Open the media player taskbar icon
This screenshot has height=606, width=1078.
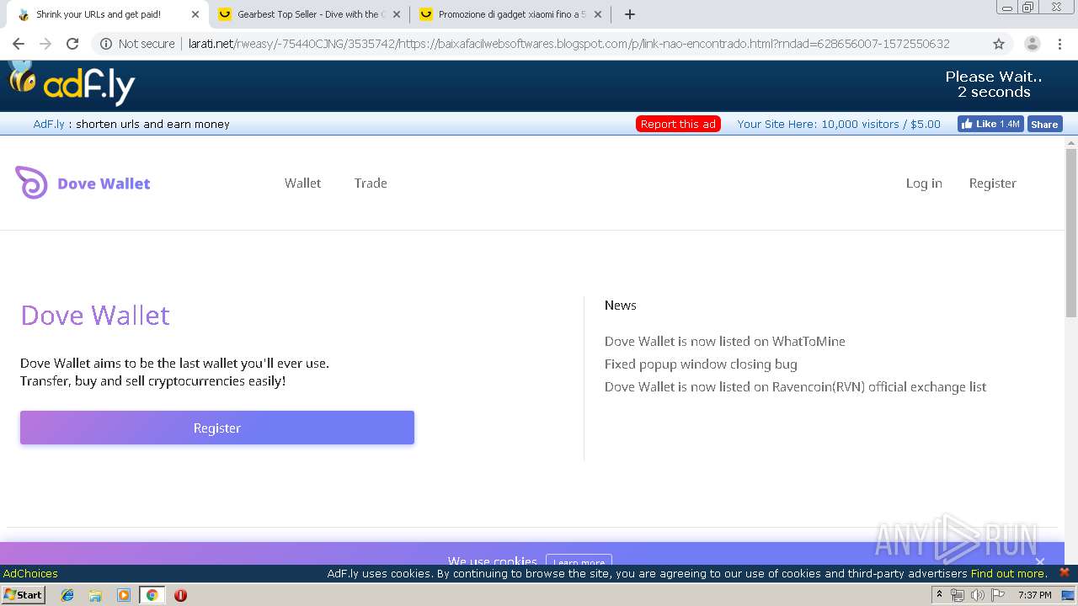click(124, 595)
